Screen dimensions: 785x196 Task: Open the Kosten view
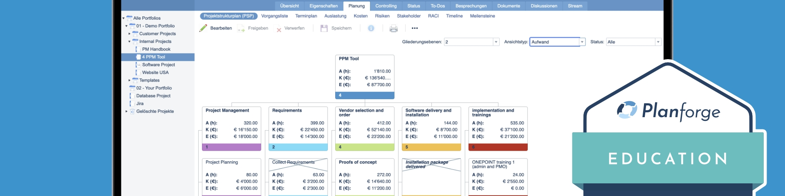point(361,16)
